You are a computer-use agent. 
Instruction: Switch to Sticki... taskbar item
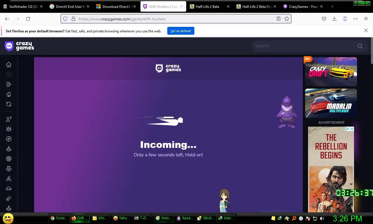[x=206, y=218]
